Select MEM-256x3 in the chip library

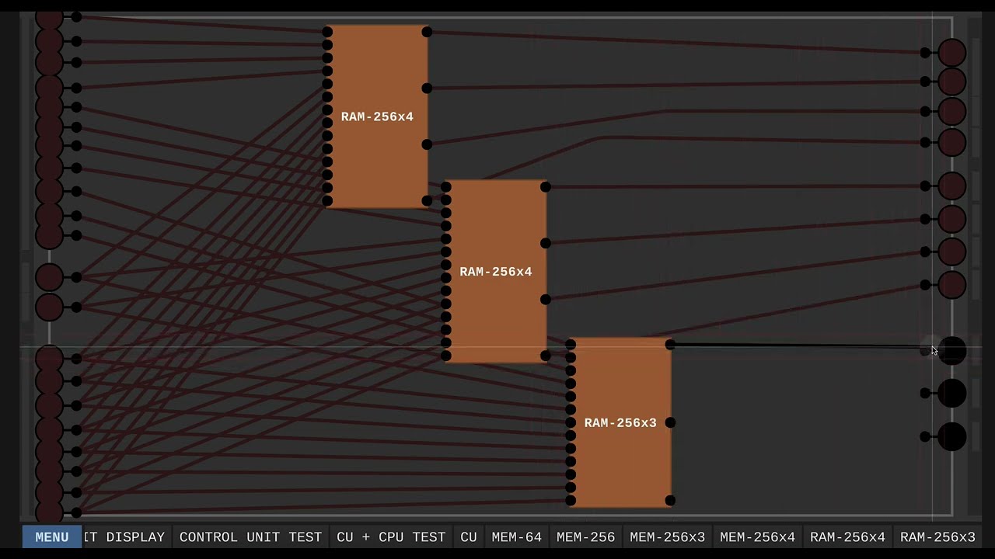tap(668, 537)
